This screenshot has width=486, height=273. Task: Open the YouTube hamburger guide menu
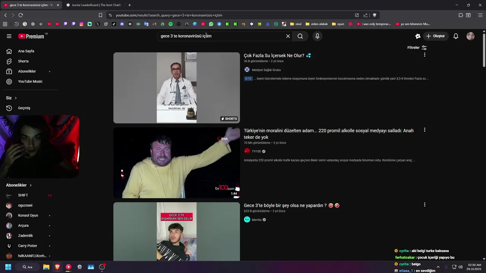point(9,36)
